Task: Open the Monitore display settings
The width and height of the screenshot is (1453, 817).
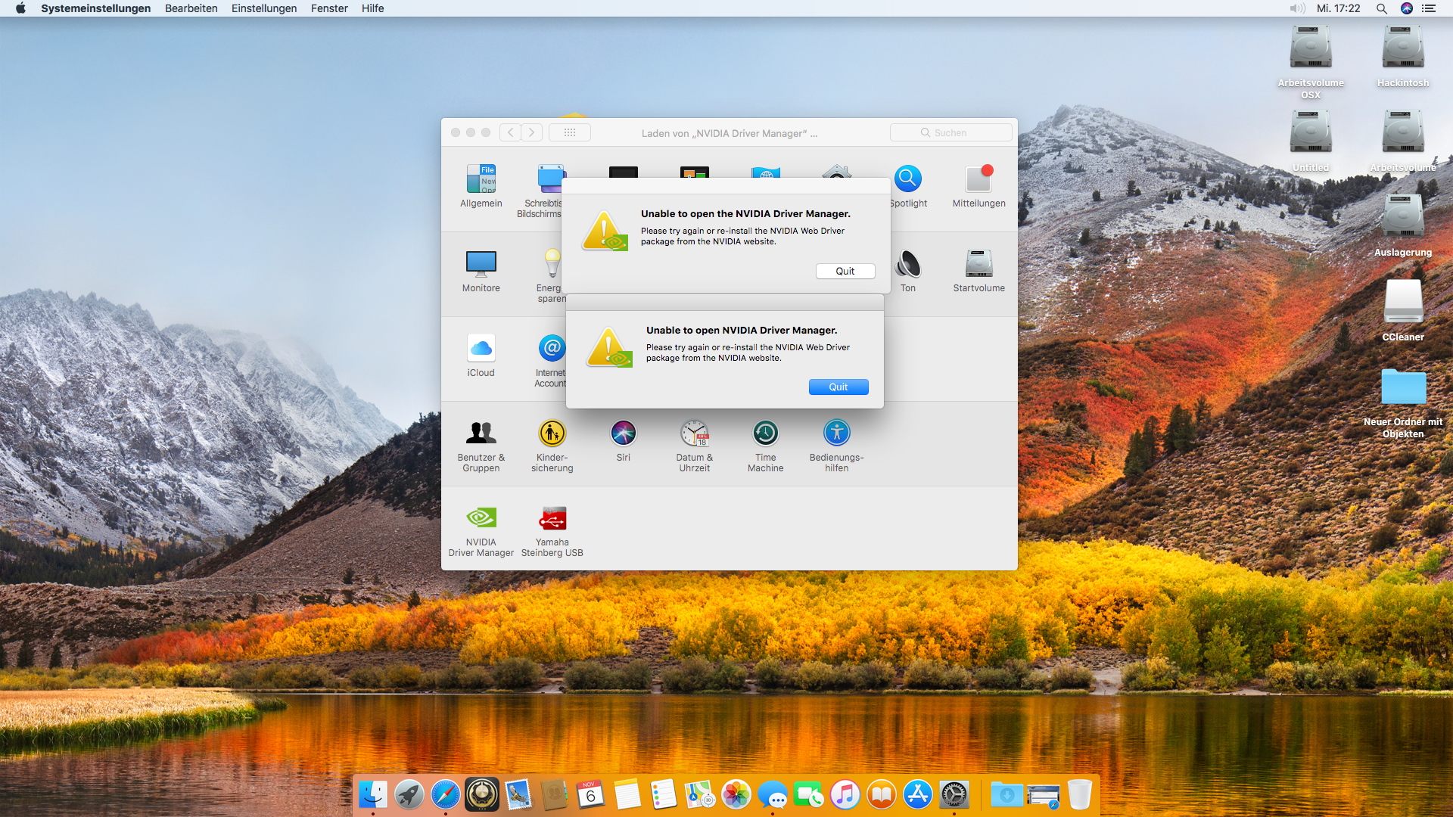Action: tap(481, 271)
